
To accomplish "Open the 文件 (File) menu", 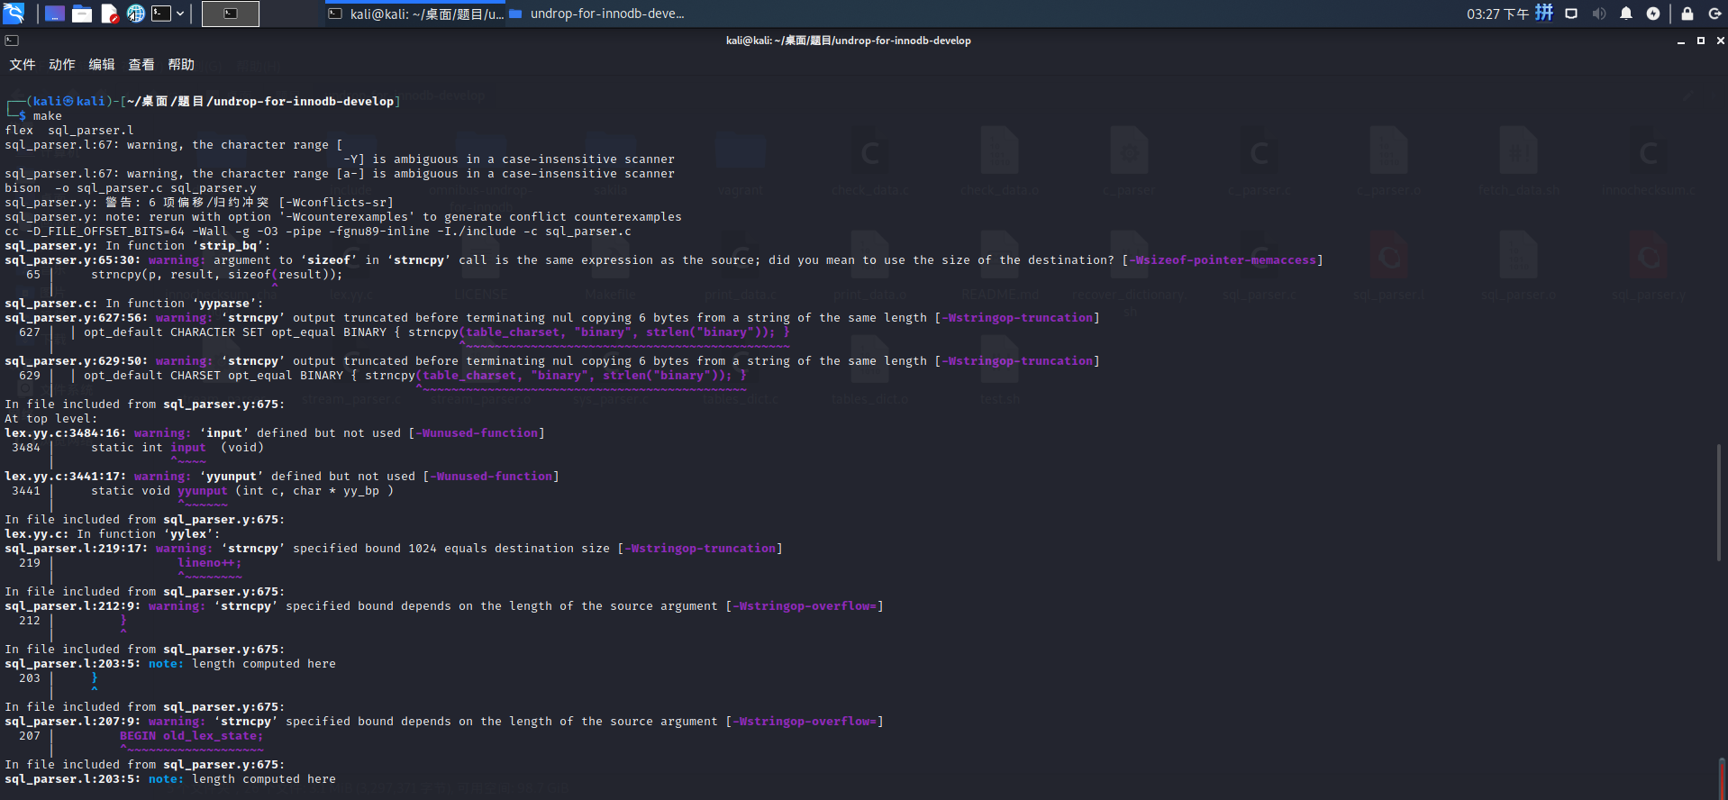I will pos(23,65).
